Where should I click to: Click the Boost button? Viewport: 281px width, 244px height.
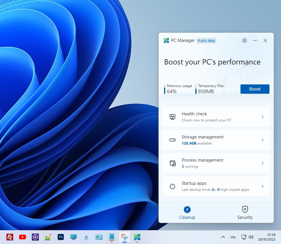coord(255,89)
